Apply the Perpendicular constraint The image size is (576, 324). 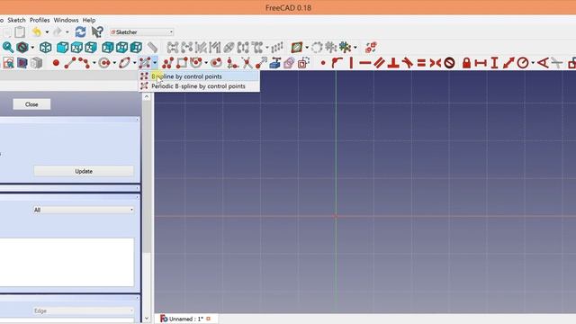click(393, 63)
